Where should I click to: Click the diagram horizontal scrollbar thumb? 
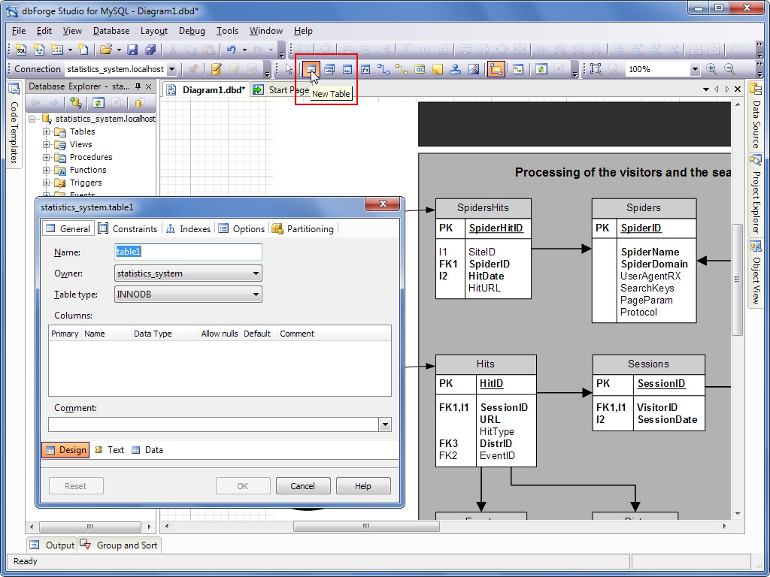[366, 527]
